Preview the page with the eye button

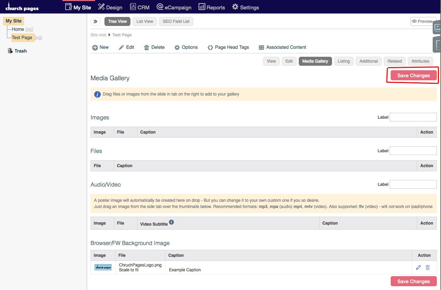422,21
